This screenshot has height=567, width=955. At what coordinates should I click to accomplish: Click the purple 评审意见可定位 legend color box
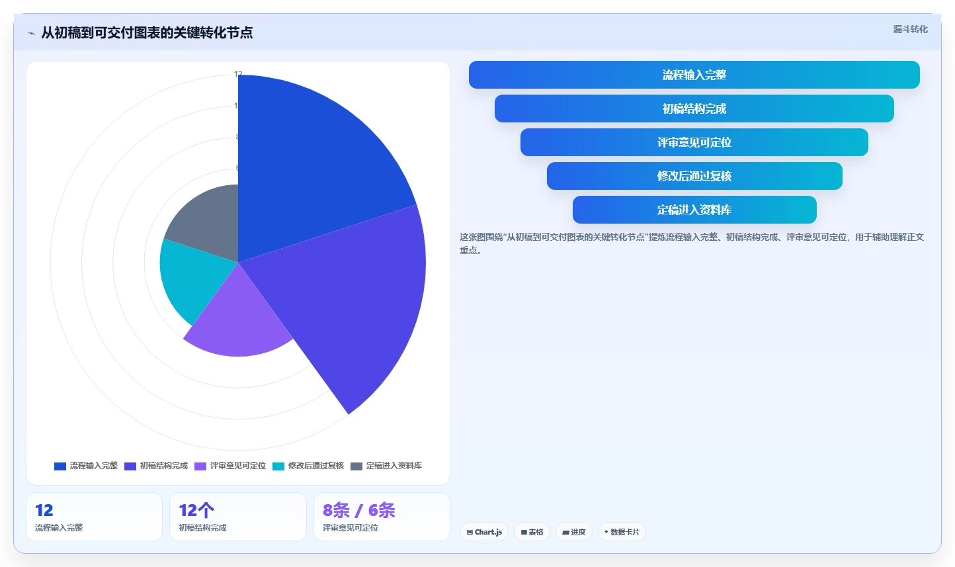tap(200, 466)
